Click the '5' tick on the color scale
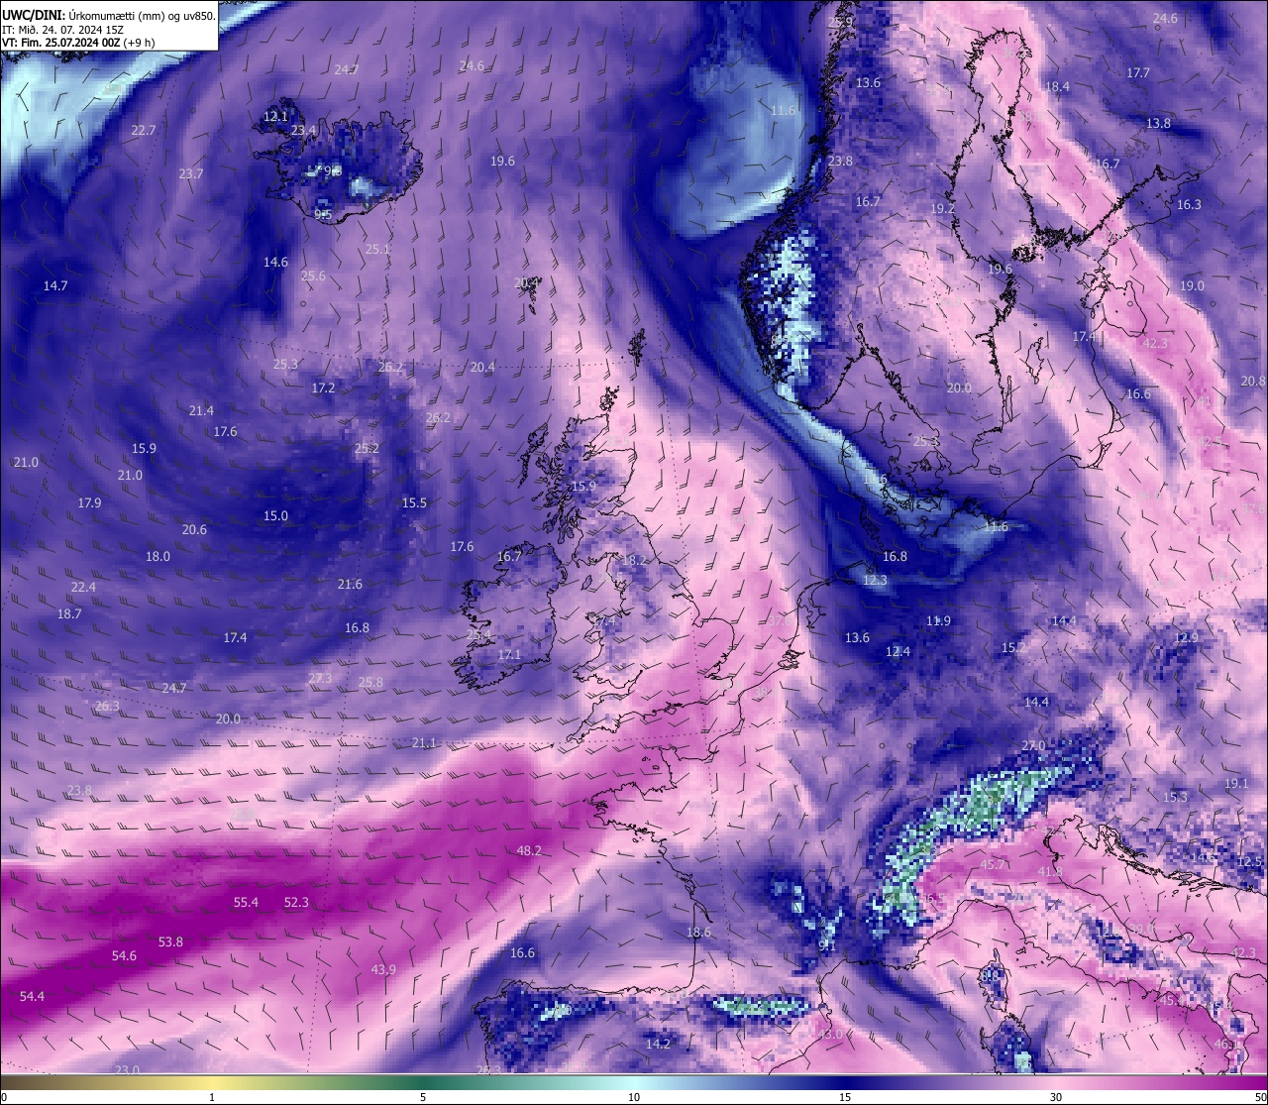 [423, 1097]
